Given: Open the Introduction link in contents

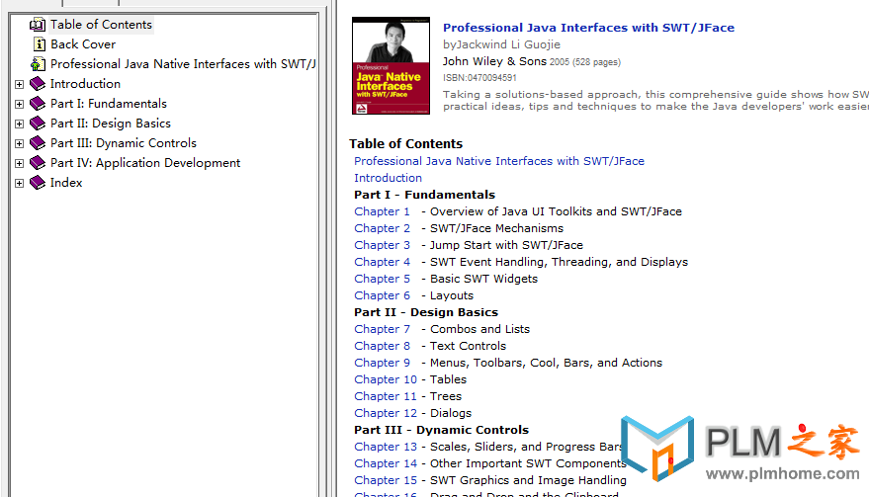Looking at the screenshot, I should coord(388,178).
